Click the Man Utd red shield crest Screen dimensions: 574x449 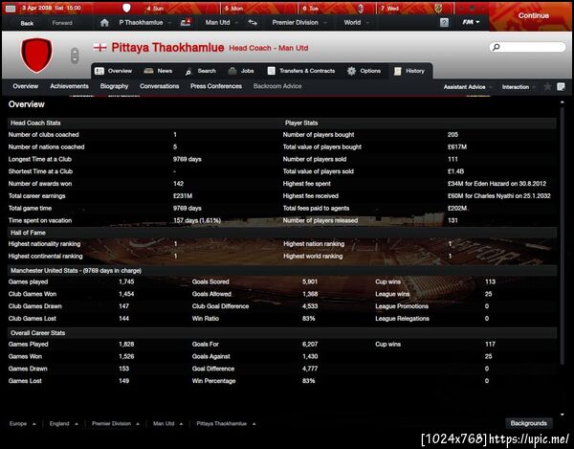36,55
